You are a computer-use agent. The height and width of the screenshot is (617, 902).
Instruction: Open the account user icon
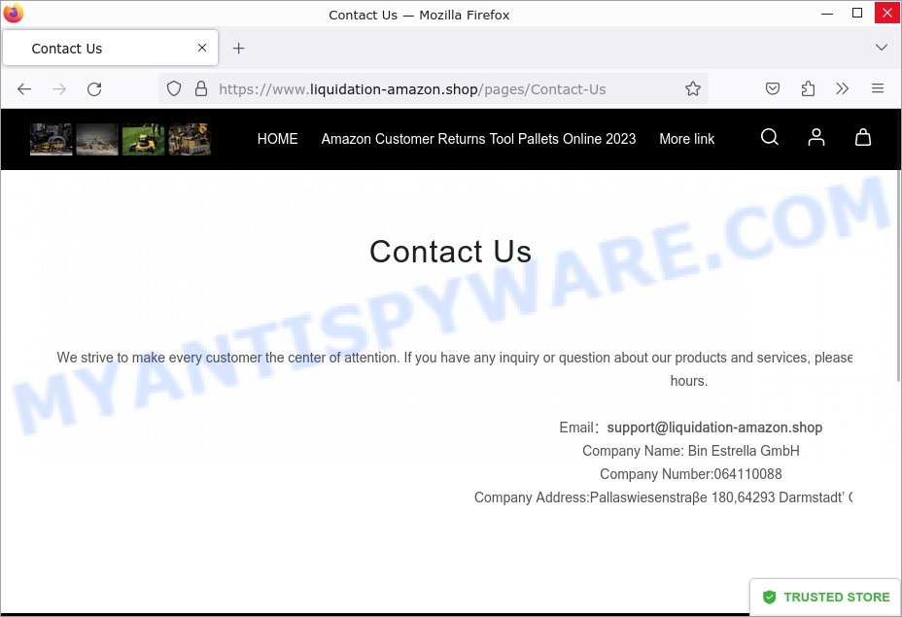pyautogui.click(x=815, y=137)
